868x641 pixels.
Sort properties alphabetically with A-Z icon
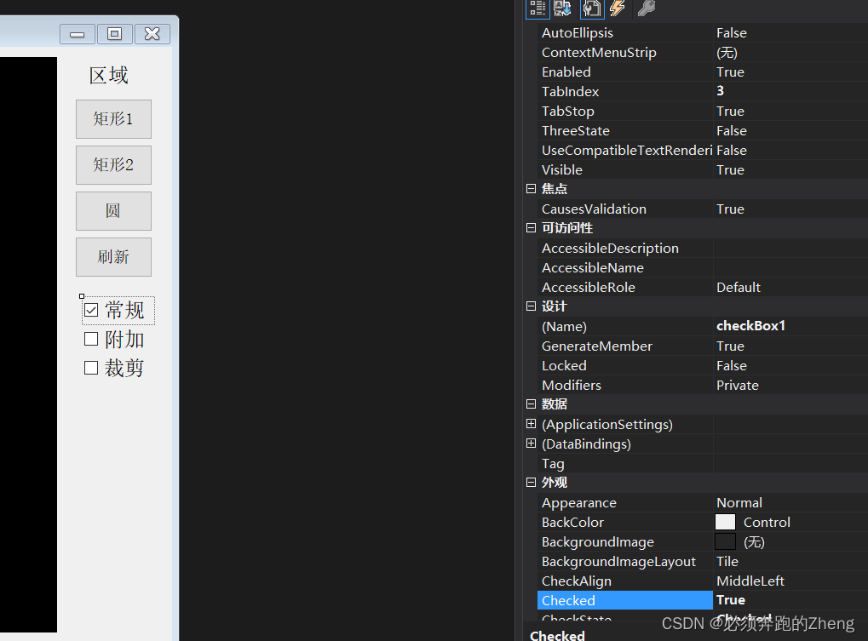pyautogui.click(x=563, y=9)
